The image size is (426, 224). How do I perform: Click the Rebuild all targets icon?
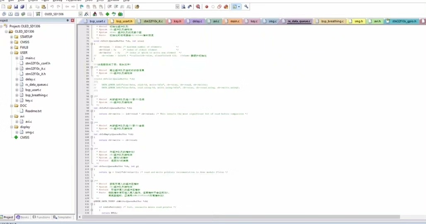pos(17,14)
